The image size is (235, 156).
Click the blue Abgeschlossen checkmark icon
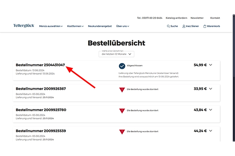(x=122, y=66)
